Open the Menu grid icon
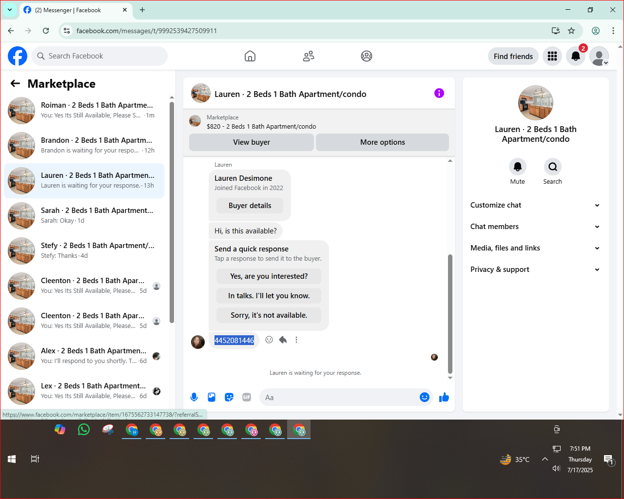The height and width of the screenshot is (499, 624). tap(552, 56)
